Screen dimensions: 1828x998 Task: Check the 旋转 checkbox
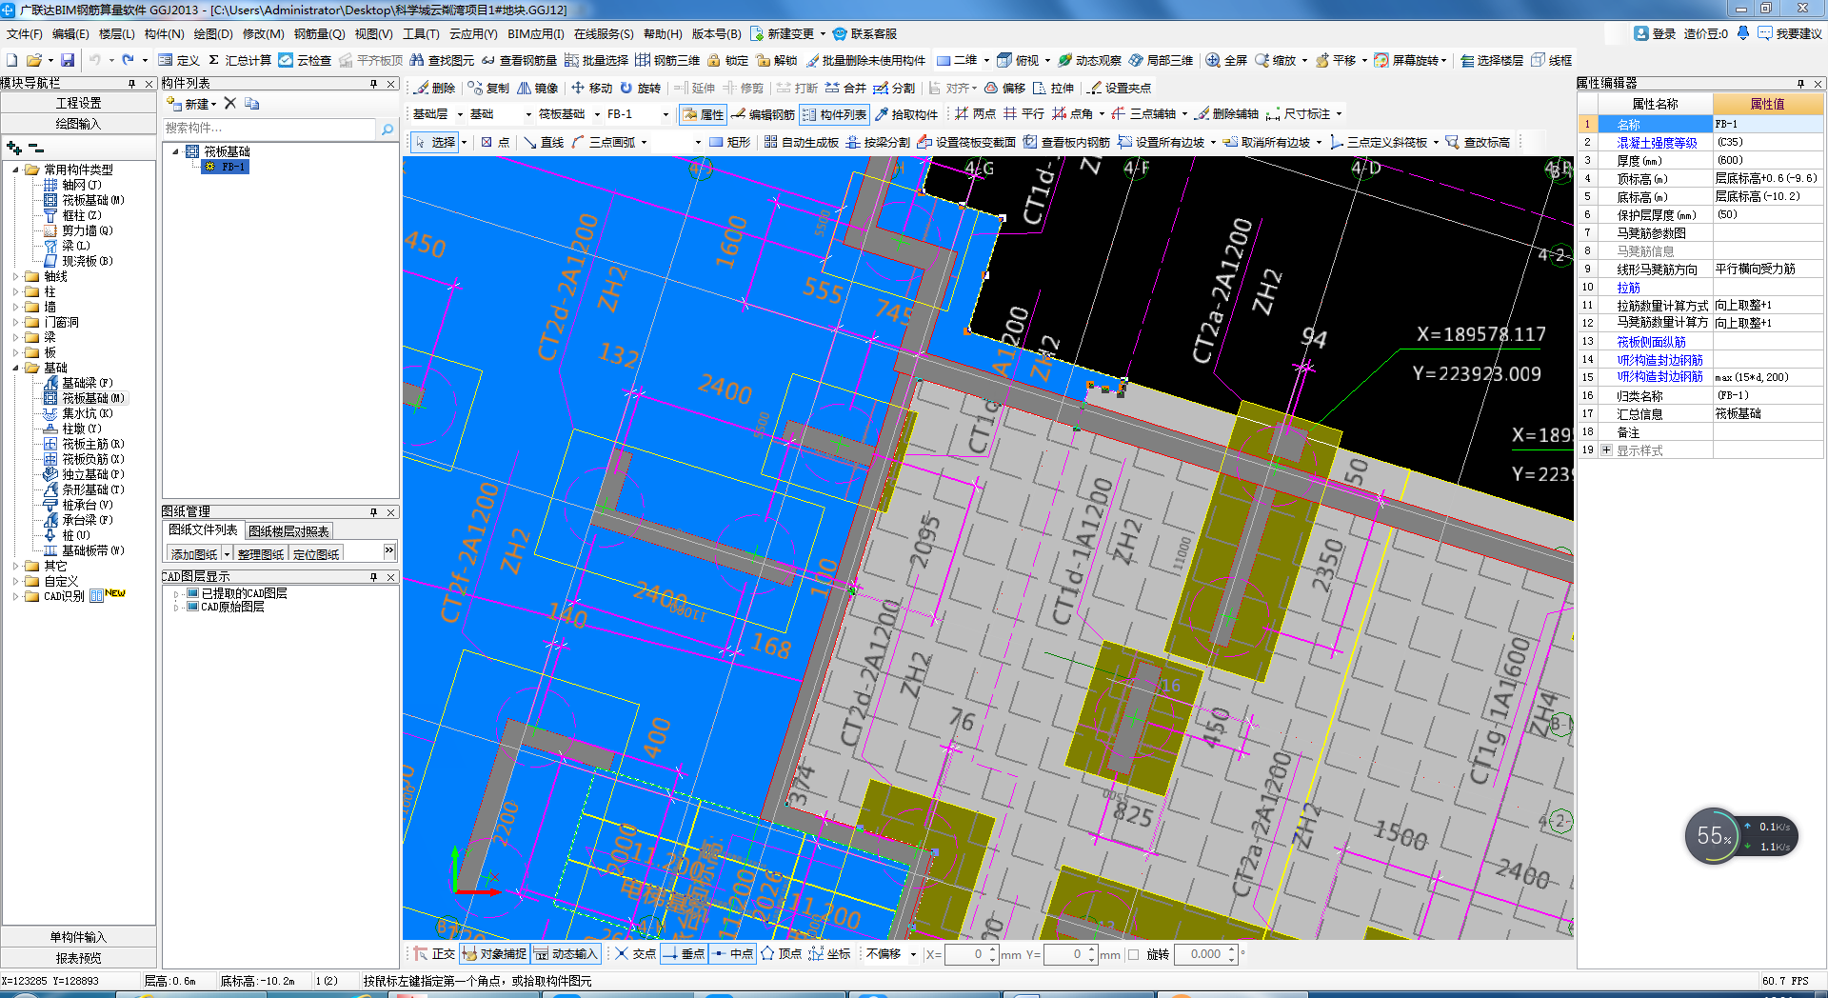pyautogui.click(x=1134, y=954)
